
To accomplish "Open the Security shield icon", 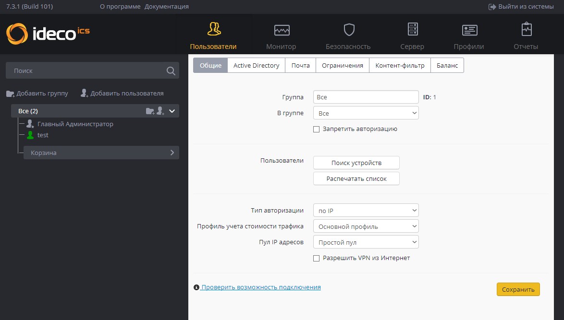I will coord(349,30).
